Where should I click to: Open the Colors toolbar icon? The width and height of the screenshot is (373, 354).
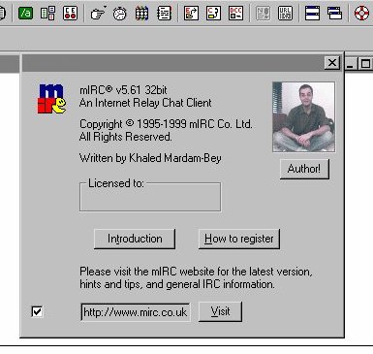[x=141, y=13]
